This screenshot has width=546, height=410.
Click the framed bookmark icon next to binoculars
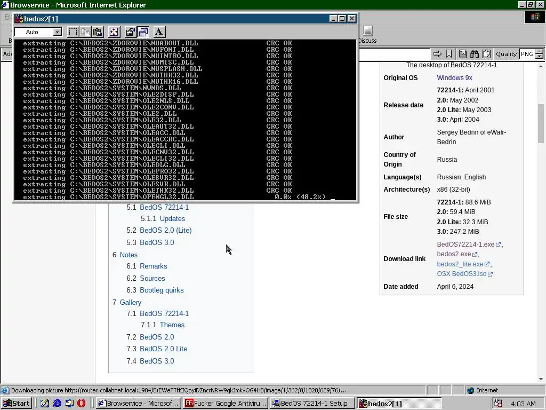point(463,54)
